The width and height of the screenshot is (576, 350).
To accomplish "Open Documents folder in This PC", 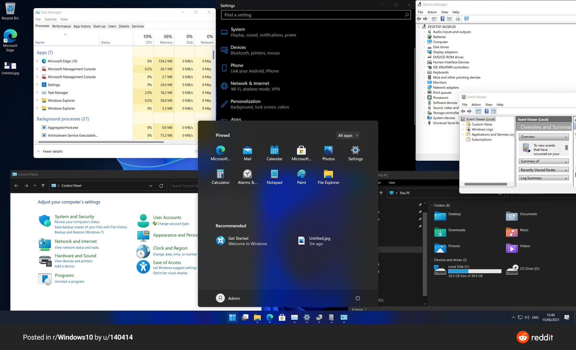I will point(522,216).
